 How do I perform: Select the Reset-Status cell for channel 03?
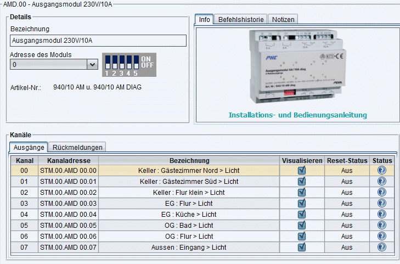[346, 204]
